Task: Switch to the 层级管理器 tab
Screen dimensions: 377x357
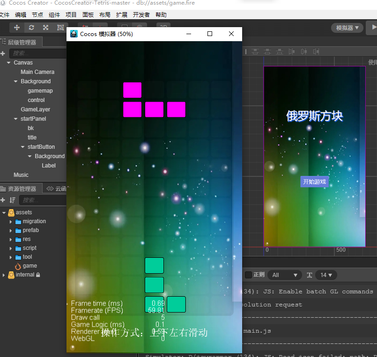Action: point(21,42)
